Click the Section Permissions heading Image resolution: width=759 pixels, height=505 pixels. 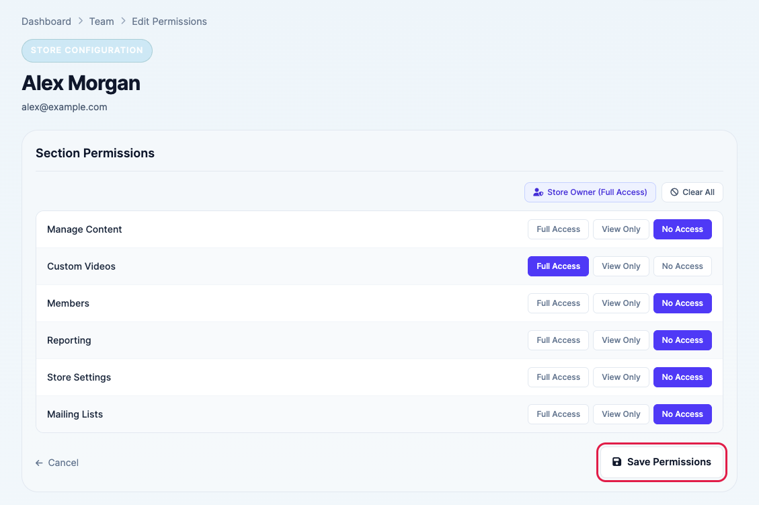tap(95, 153)
